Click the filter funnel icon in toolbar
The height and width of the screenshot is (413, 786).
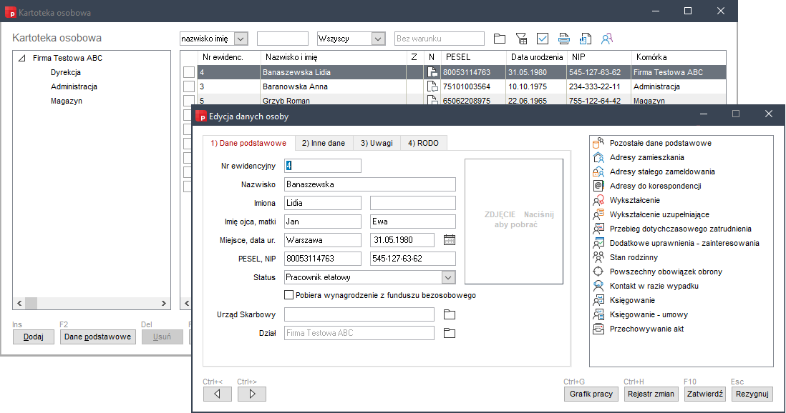pyautogui.click(x=521, y=39)
